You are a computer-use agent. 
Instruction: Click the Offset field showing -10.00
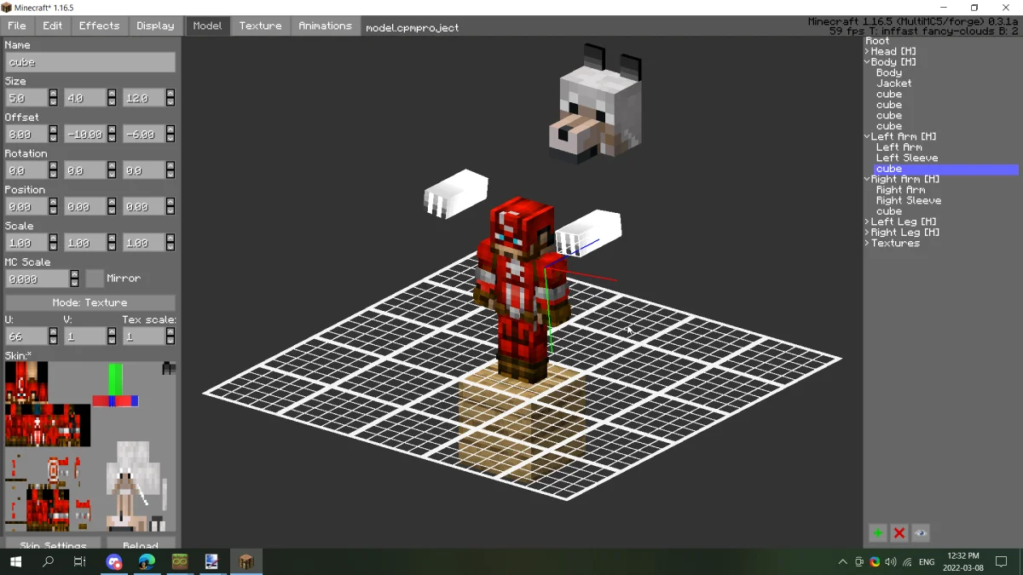click(x=84, y=135)
